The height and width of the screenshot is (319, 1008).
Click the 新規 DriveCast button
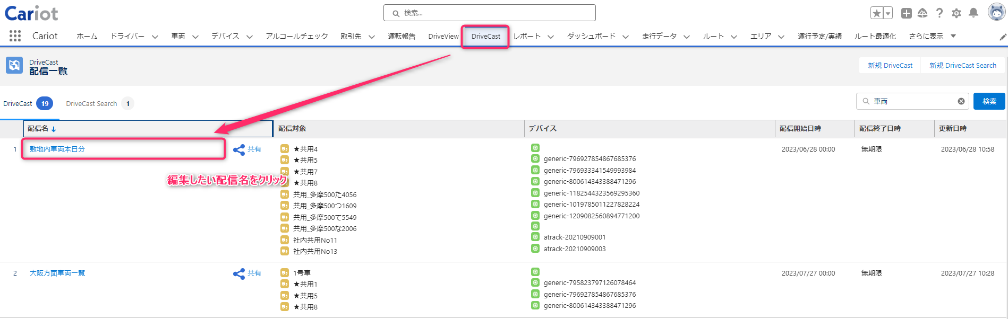tap(890, 65)
